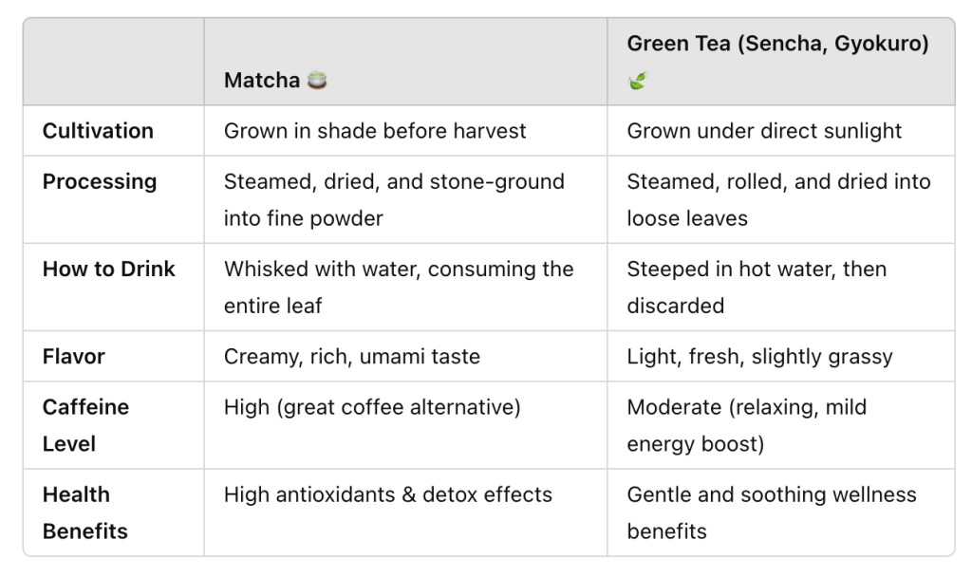This screenshot has height=577, width=972.
Task: Click the 'Whisked with water' cell
Action: click(x=399, y=287)
